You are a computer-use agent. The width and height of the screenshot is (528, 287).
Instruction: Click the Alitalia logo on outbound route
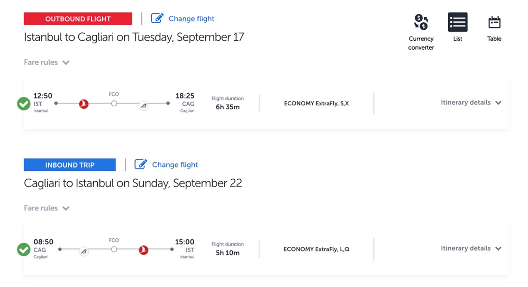click(x=144, y=105)
